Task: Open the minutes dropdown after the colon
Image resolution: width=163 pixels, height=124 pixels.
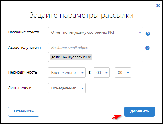Action: pos(123,73)
